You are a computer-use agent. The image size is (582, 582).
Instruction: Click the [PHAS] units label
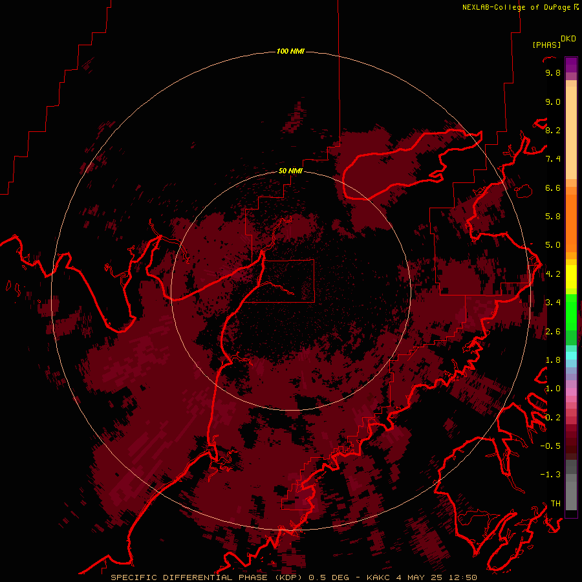pos(546,45)
